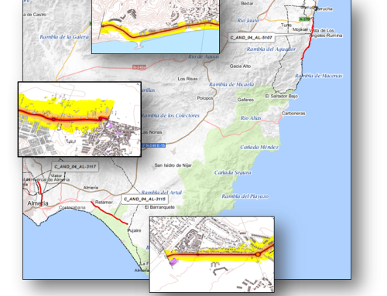Click the 'Polopos' place name
This screenshot has height=296, width=387.
coord(205,98)
